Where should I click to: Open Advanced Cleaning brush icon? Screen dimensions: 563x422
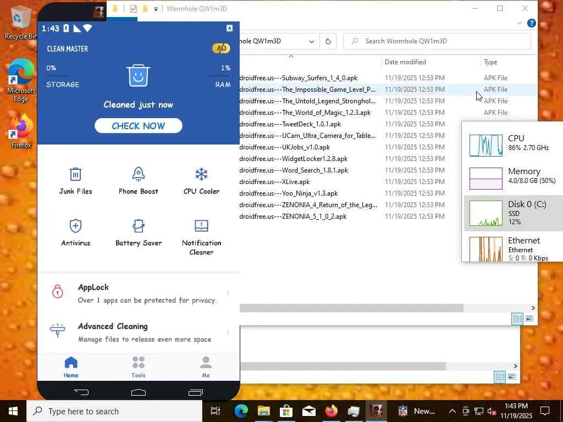pos(57,330)
